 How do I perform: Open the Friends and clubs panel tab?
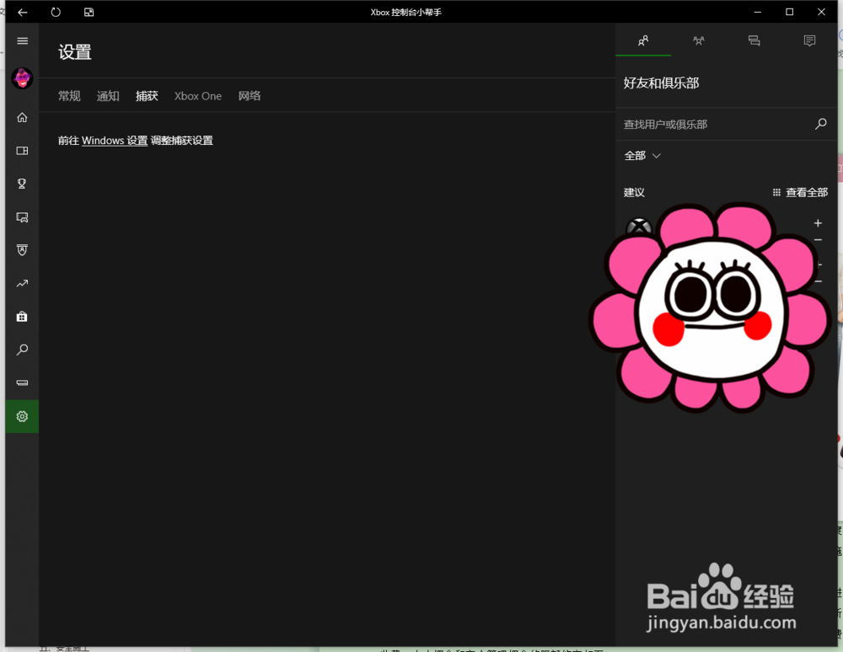click(x=643, y=40)
